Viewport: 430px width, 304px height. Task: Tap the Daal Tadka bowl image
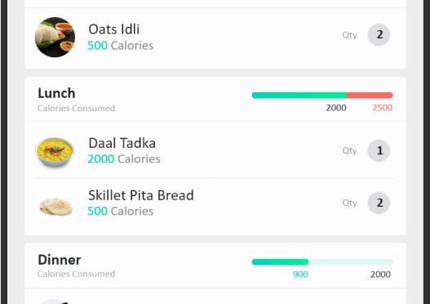[55, 153]
